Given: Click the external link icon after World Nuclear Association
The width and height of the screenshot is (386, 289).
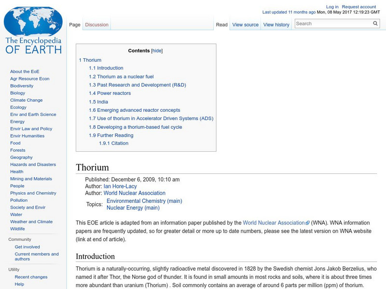Looking at the screenshot, I should coord(307,223).
